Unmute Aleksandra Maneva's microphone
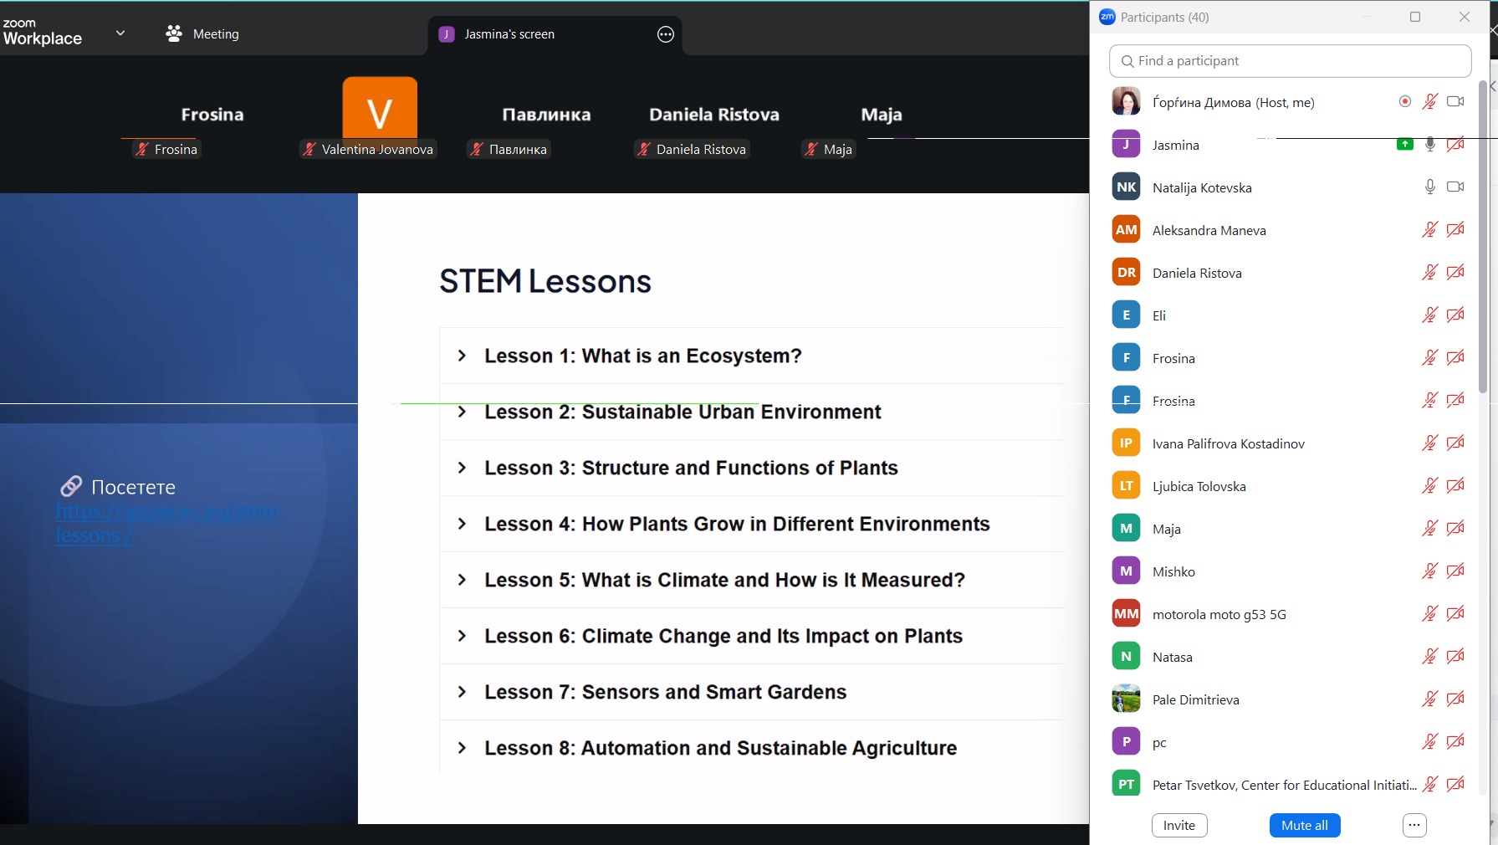The image size is (1498, 845). click(1429, 230)
